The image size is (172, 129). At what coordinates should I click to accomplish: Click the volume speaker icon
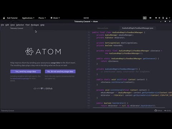(159, 18)
